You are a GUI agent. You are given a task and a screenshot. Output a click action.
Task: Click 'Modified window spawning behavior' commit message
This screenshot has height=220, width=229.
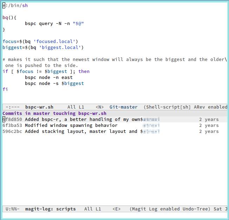pos(71,126)
